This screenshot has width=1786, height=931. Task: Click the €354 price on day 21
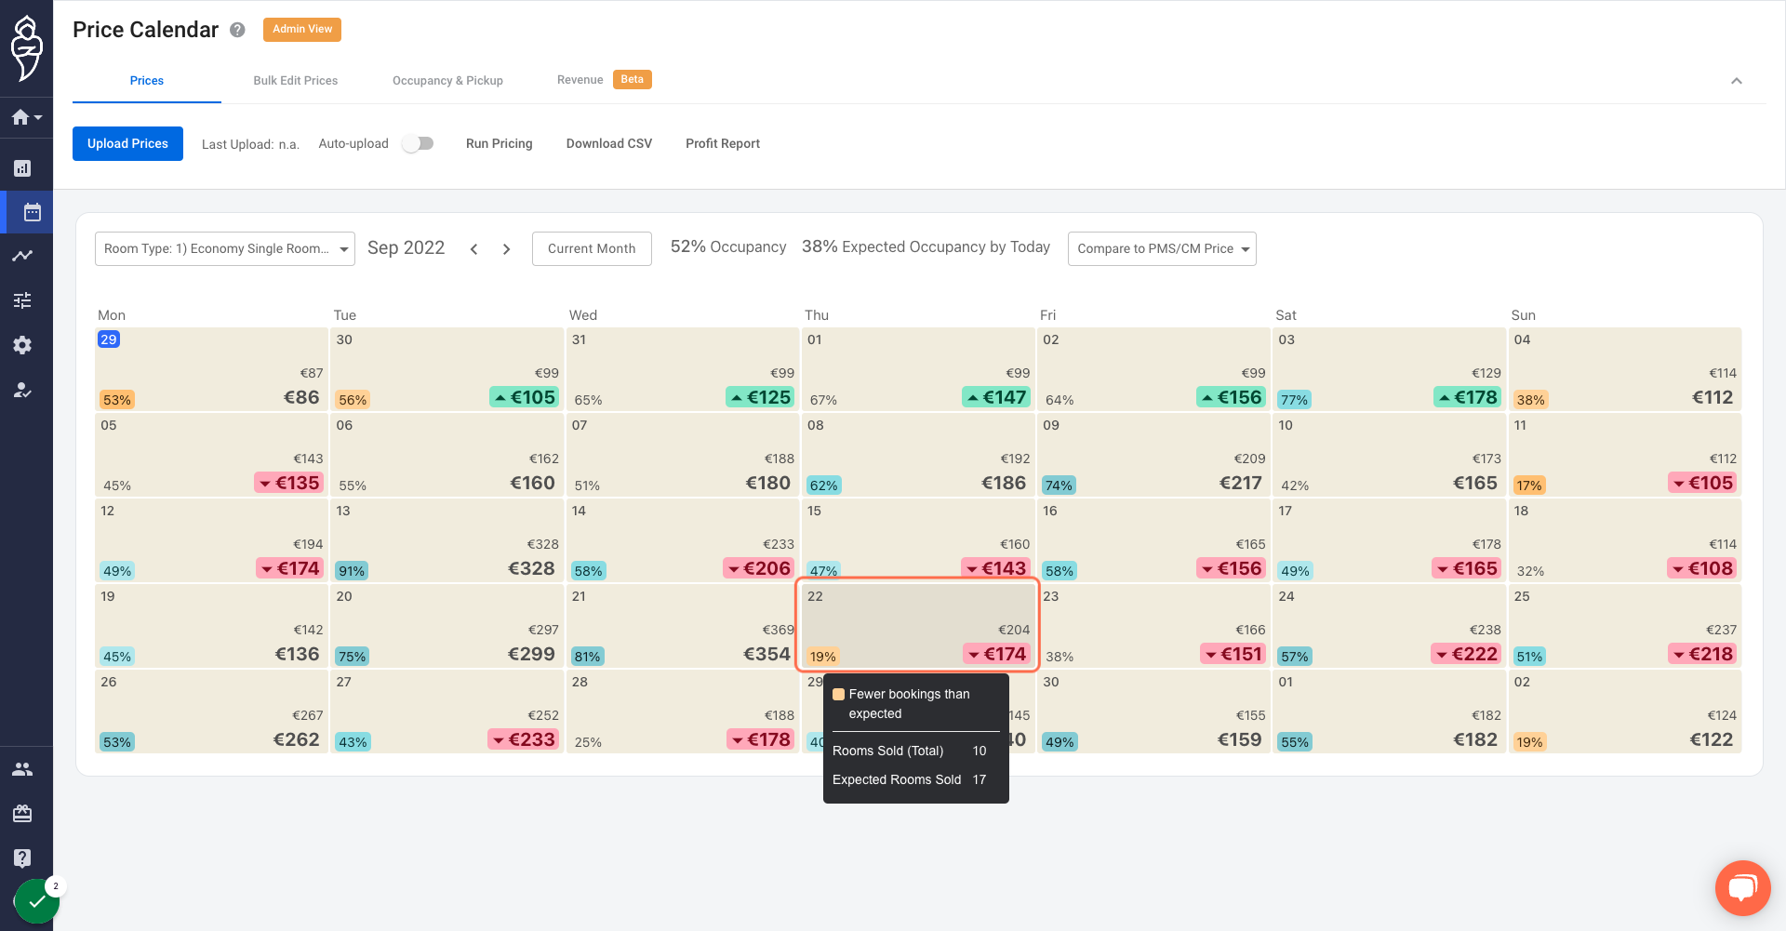pos(766,654)
